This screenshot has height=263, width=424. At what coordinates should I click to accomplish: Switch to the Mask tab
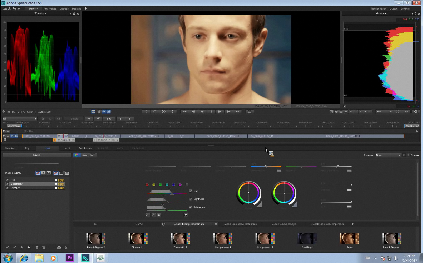pyautogui.click(x=67, y=148)
